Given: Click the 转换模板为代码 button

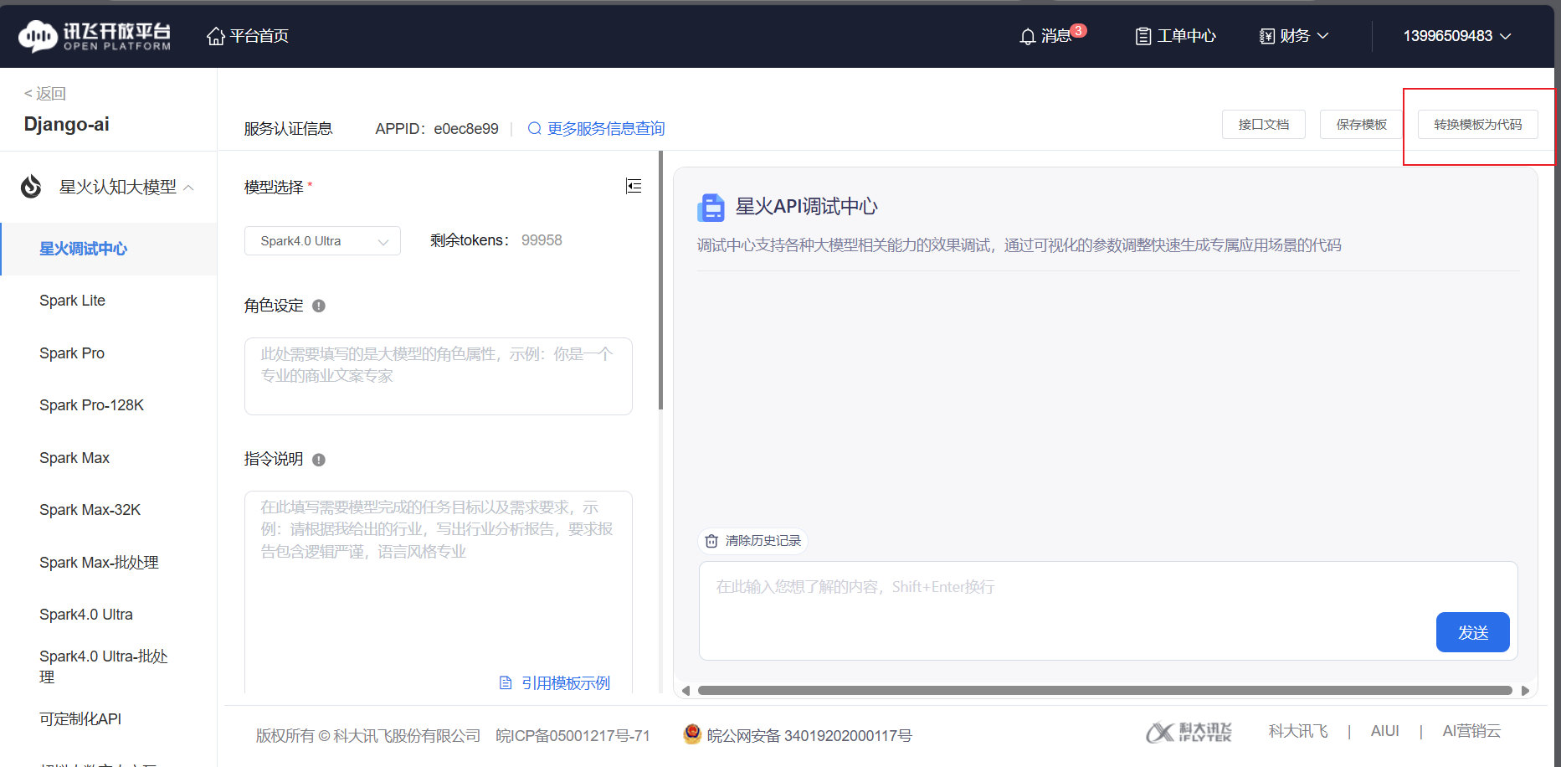Looking at the screenshot, I should click(x=1478, y=125).
